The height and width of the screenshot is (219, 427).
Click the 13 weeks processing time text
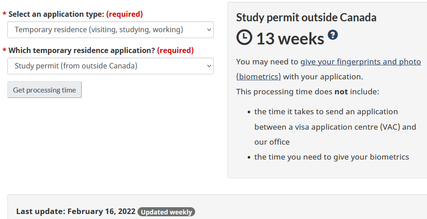pos(290,39)
